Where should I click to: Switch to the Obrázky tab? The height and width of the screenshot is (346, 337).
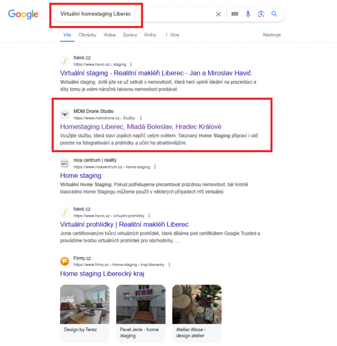click(88, 35)
